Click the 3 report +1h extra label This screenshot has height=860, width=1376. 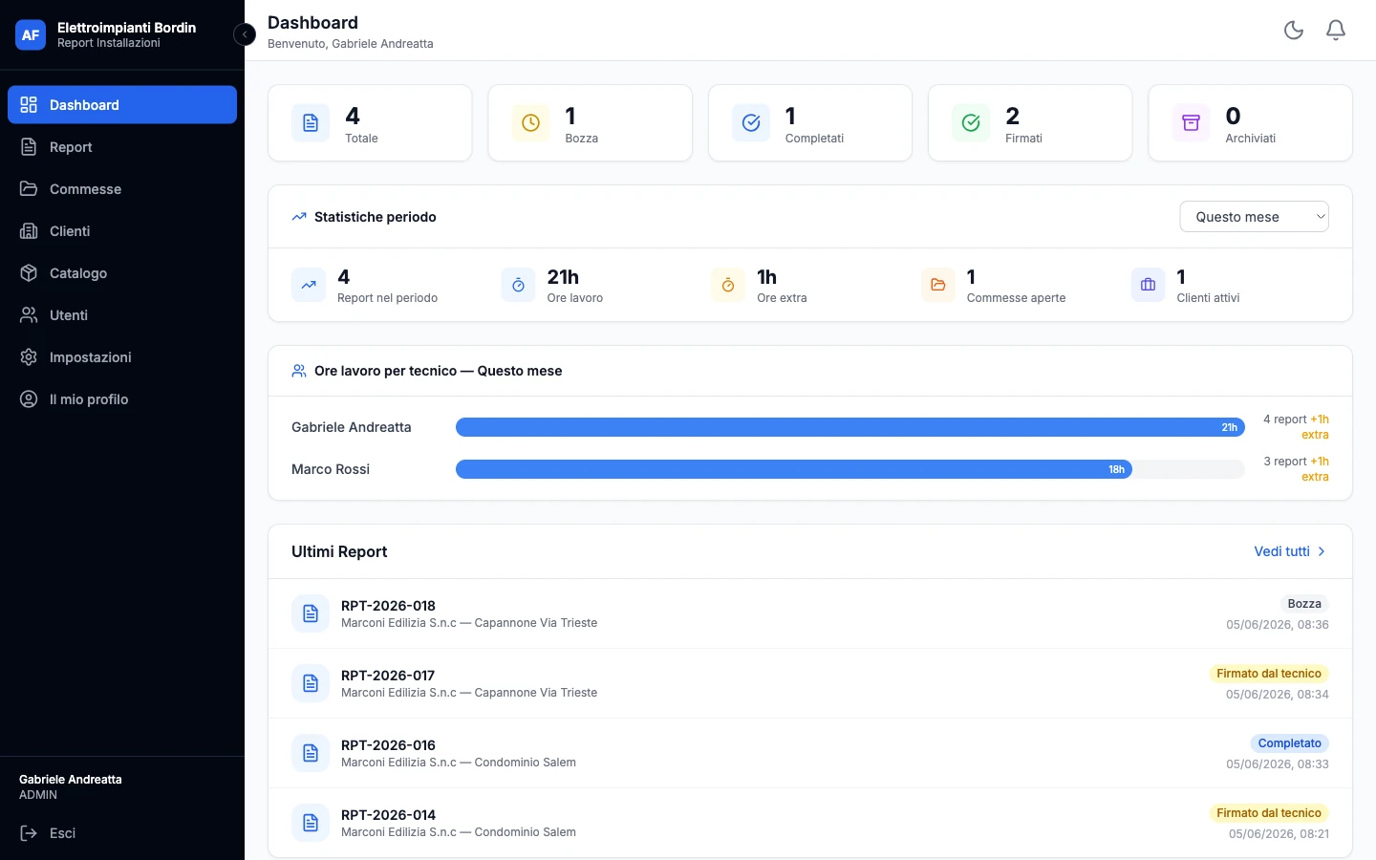pos(1296,469)
